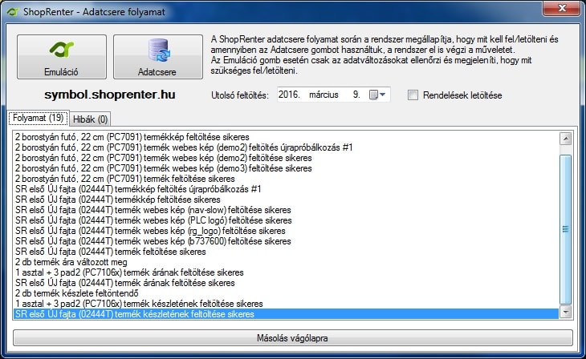Open the Hibák (0) tab
586x359 pixels.
[x=90, y=119]
